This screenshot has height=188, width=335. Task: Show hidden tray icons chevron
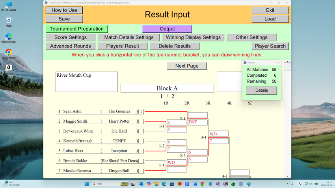click(x=287, y=184)
